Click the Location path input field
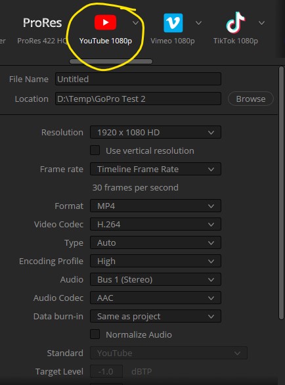Screen dimensions: 285x385 (x=138, y=99)
